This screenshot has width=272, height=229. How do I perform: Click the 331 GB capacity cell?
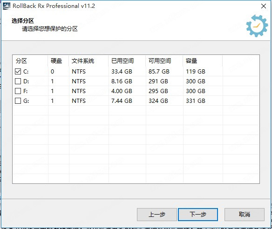pyautogui.click(x=196, y=101)
